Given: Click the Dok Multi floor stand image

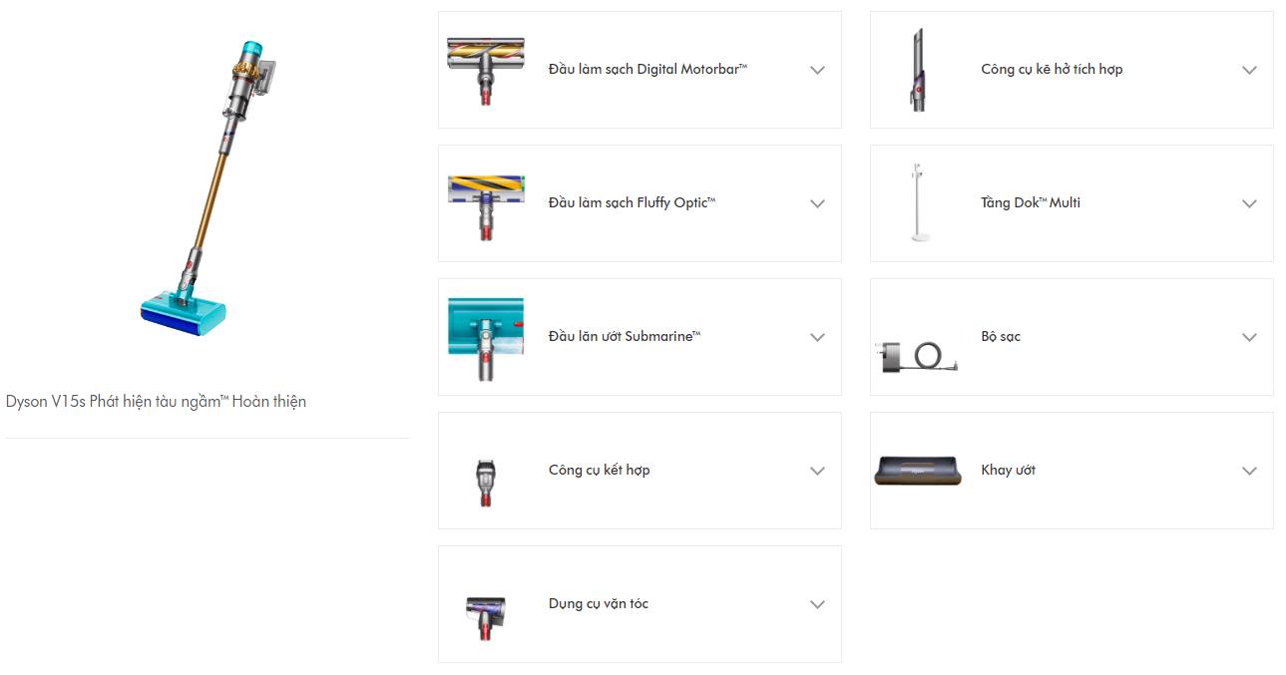Looking at the screenshot, I should coord(918,203).
